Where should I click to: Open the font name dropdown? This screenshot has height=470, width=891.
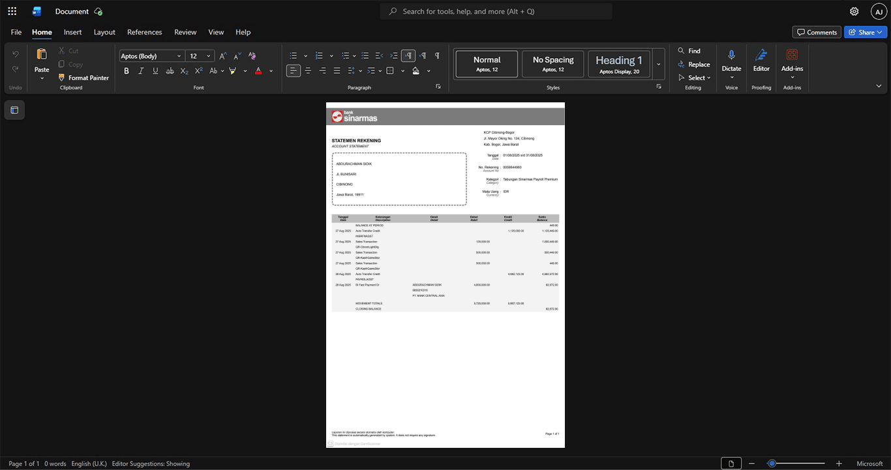click(179, 56)
